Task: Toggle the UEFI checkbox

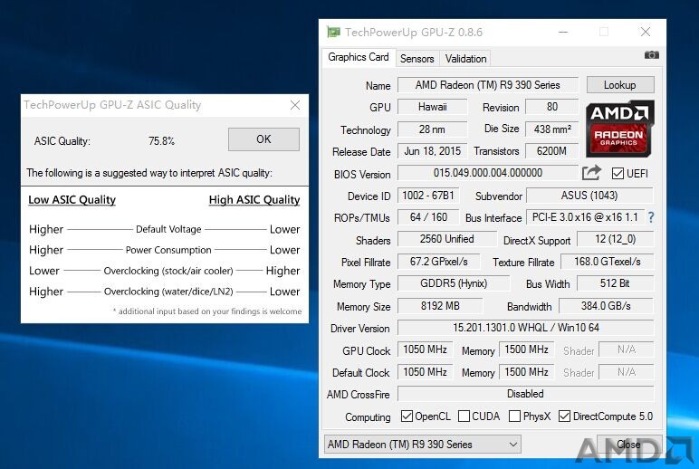Action: (x=618, y=174)
